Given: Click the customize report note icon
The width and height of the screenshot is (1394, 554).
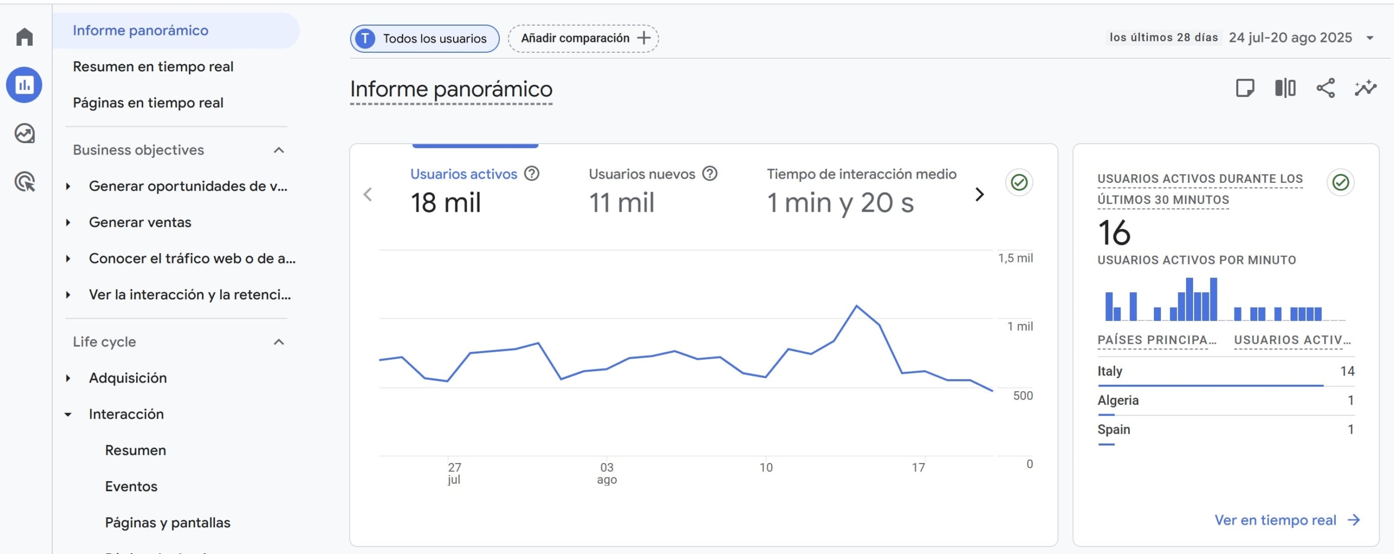Looking at the screenshot, I should (1245, 88).
